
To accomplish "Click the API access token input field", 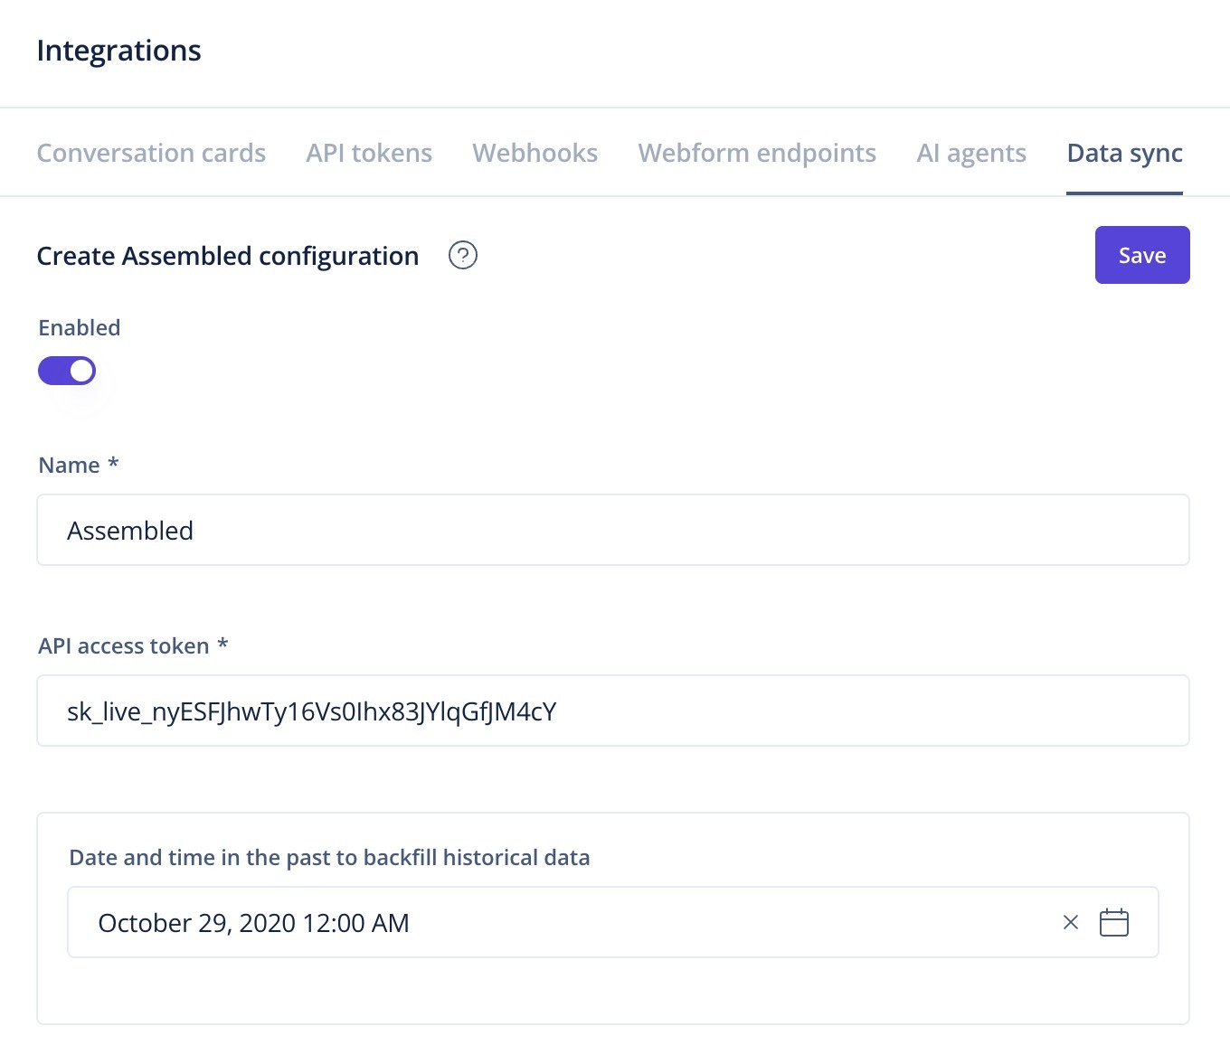I will tap(613, 711).
